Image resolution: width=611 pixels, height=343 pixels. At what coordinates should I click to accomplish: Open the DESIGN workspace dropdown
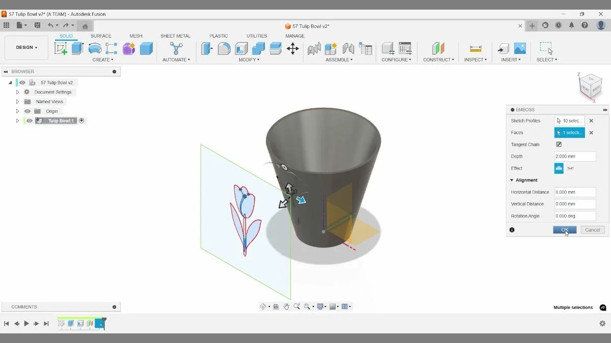point(26,47)
